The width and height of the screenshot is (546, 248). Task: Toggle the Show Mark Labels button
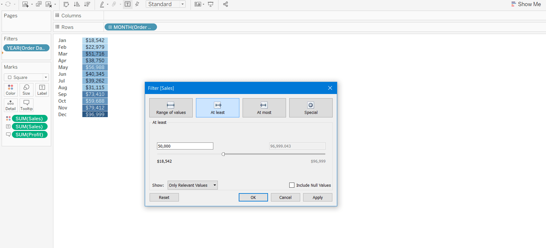pos(128,4)
